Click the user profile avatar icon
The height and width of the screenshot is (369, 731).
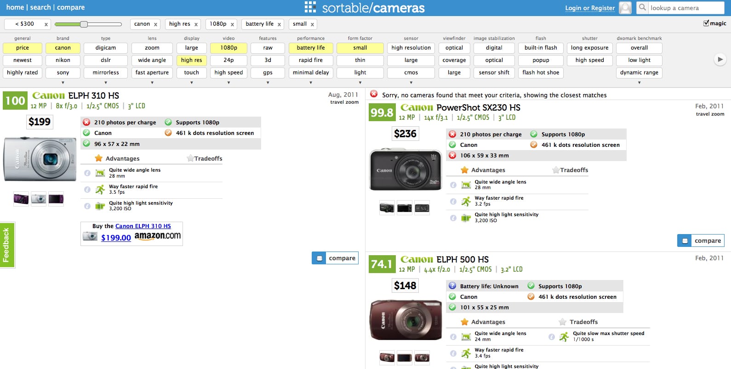pyautogui.click(x=625, y=8)
